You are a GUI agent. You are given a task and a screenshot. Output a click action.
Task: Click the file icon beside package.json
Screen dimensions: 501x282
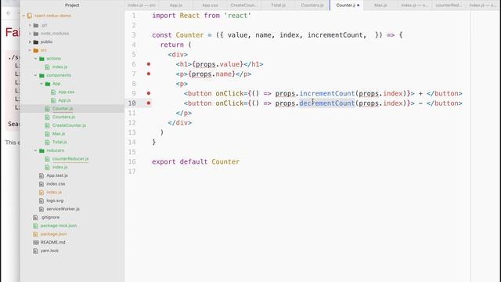tap(35, 234)
